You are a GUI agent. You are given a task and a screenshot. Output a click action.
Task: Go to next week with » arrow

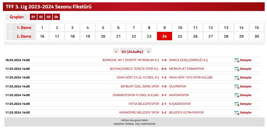149,51
